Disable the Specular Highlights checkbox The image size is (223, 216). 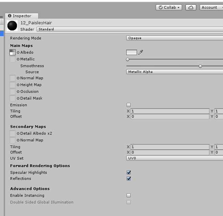pos(129,172)
